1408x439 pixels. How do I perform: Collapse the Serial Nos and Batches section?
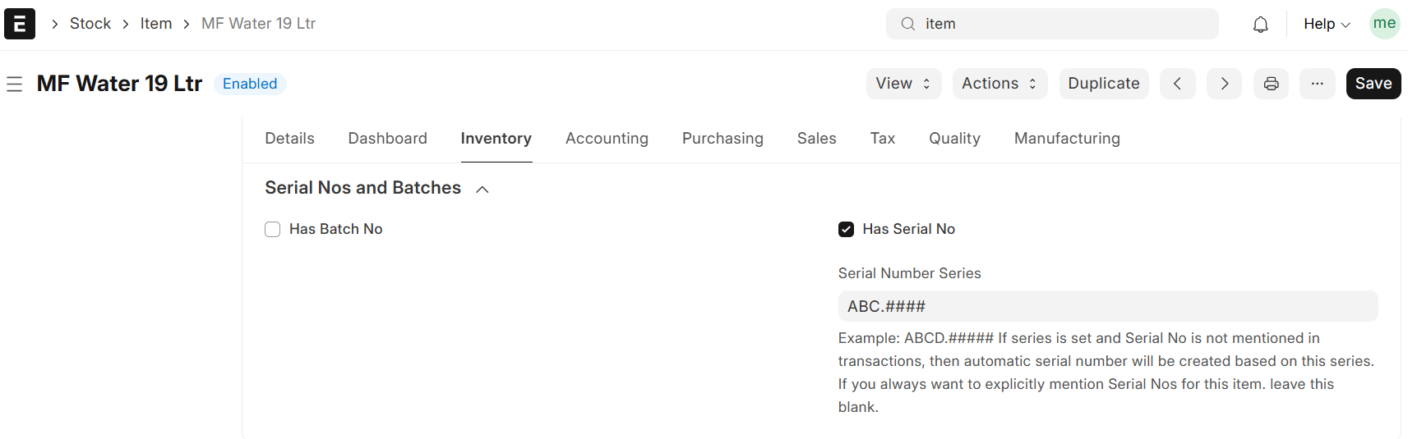482,190
